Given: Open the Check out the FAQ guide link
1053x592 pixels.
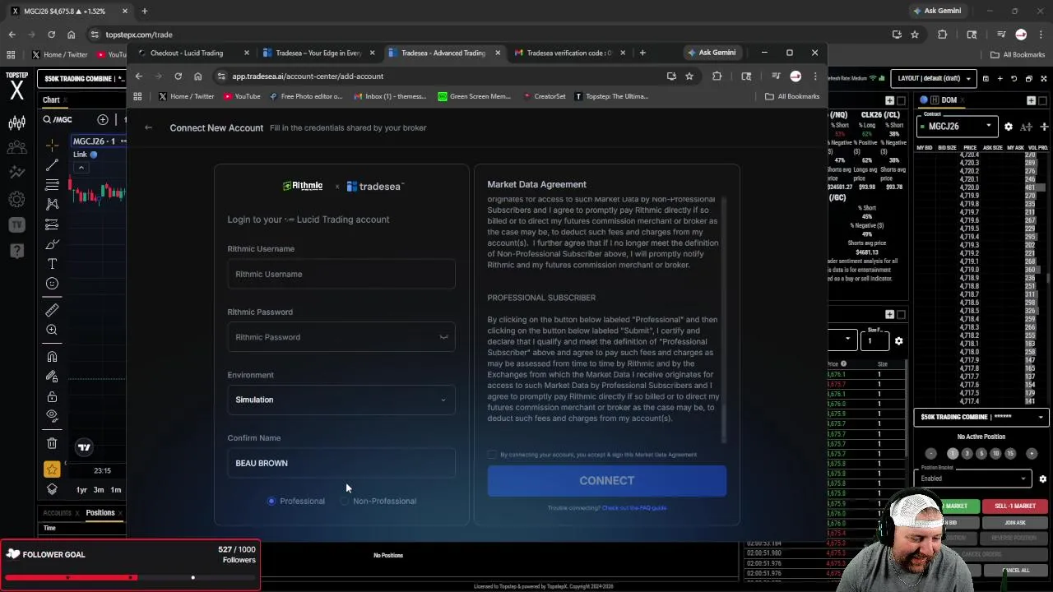Looking at the screenshot, I should [634, 507].
